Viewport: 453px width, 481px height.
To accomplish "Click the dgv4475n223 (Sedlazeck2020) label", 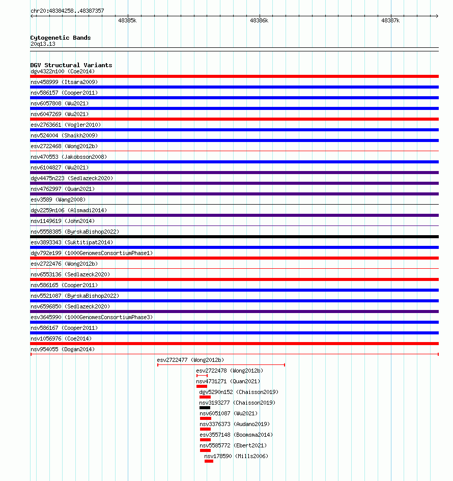I will pyautogui.click(x=72, y=178).
